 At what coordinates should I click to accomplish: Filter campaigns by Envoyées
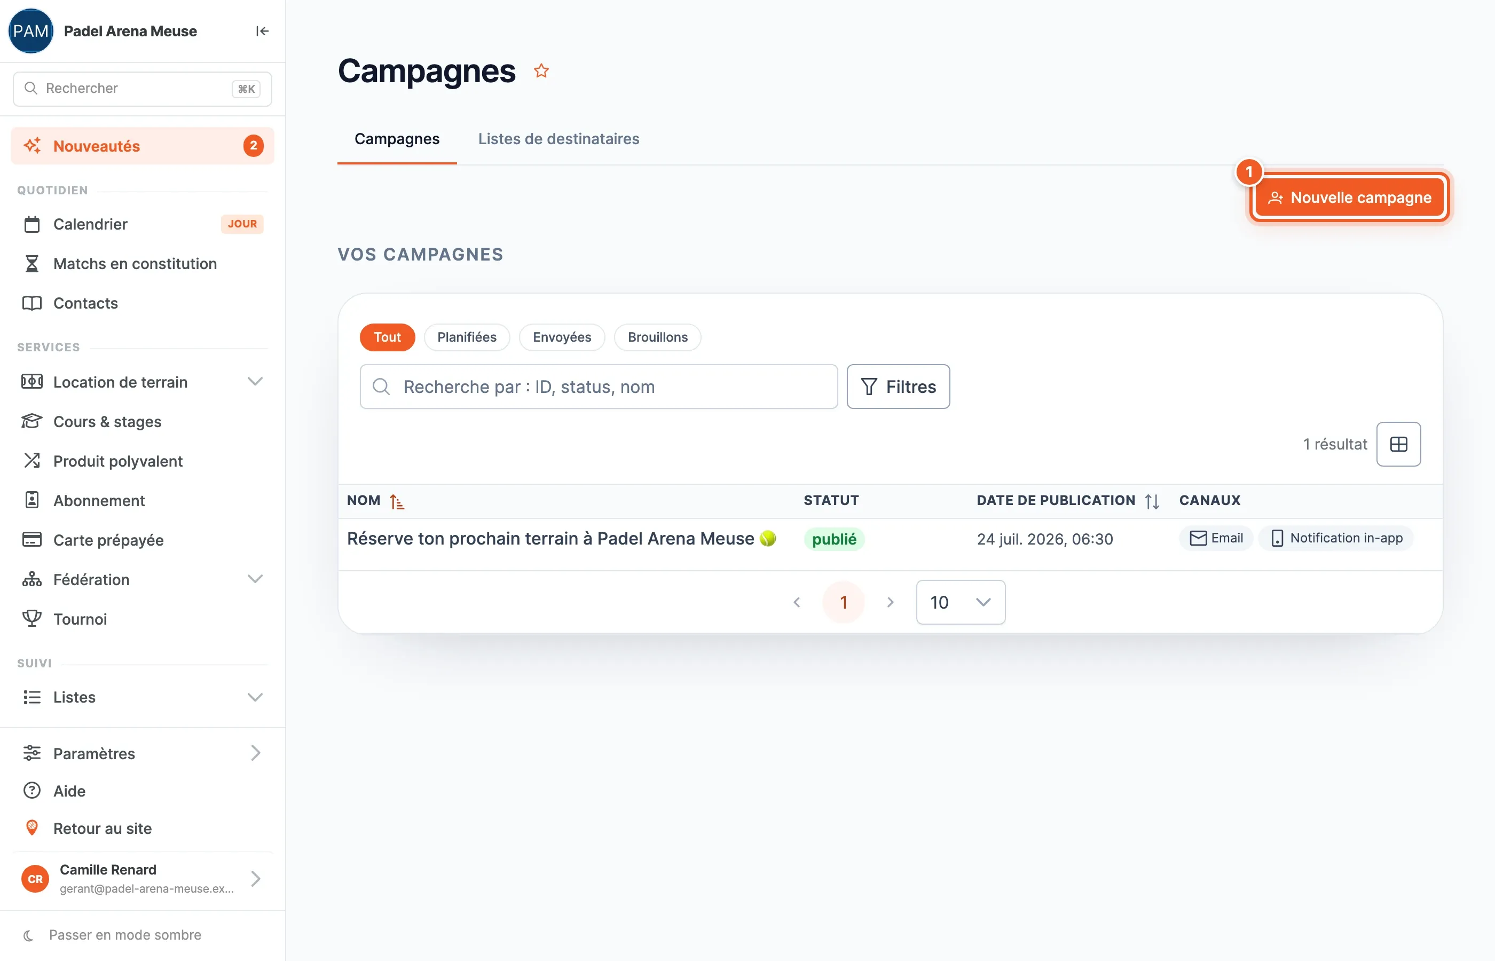562,337
